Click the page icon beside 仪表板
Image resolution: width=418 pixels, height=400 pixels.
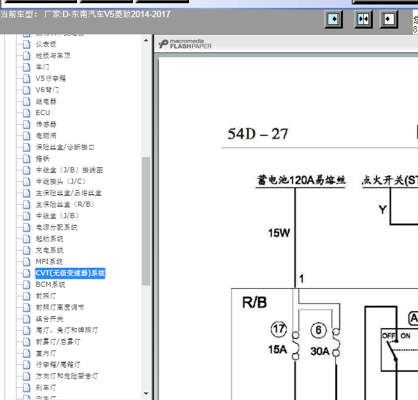coord(26,44)
